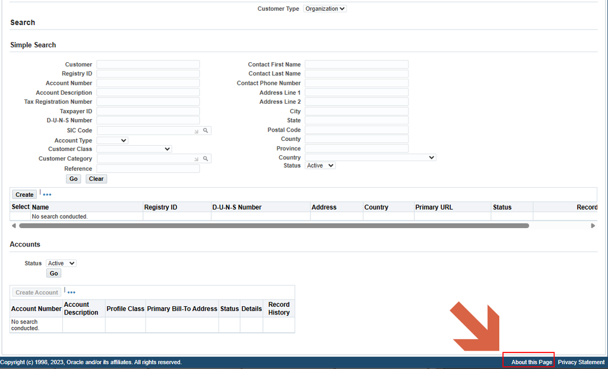608x369 pixels.
Task: Open the Simple Search Status dropdown
Action: tap(320, 166)
